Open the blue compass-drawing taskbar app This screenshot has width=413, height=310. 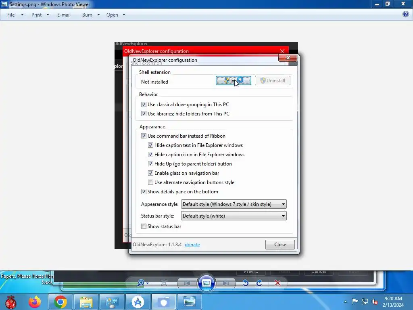point(138,302)
